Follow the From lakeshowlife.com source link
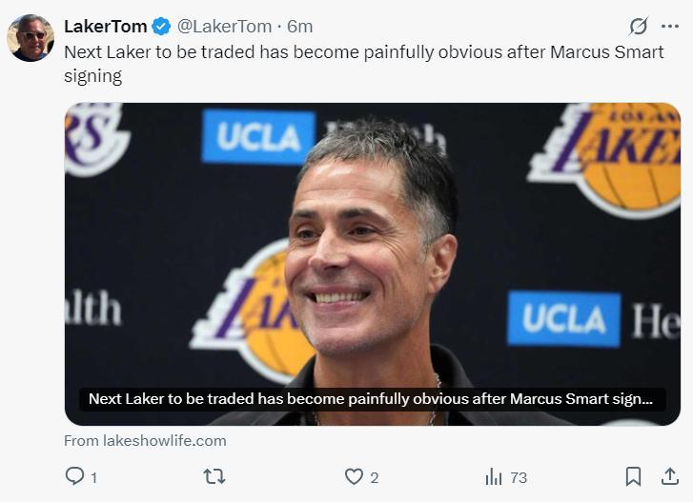Viewport: 693px width, 502px height. (145, 441)
